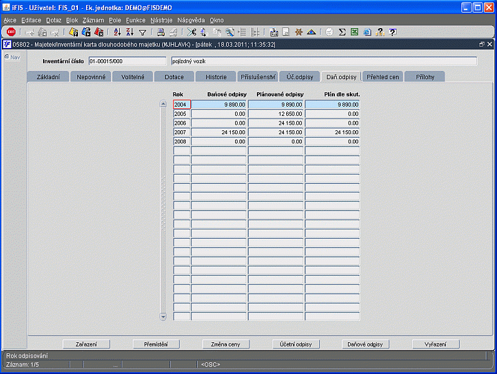
Task: Open the Nápověda menu
Action: pyautogui.click(x=191, y=21)
